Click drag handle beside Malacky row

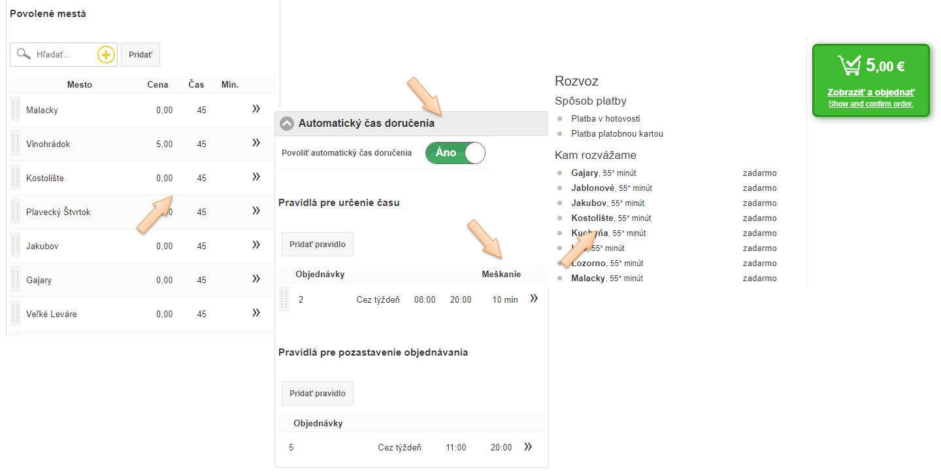[16, 110]
